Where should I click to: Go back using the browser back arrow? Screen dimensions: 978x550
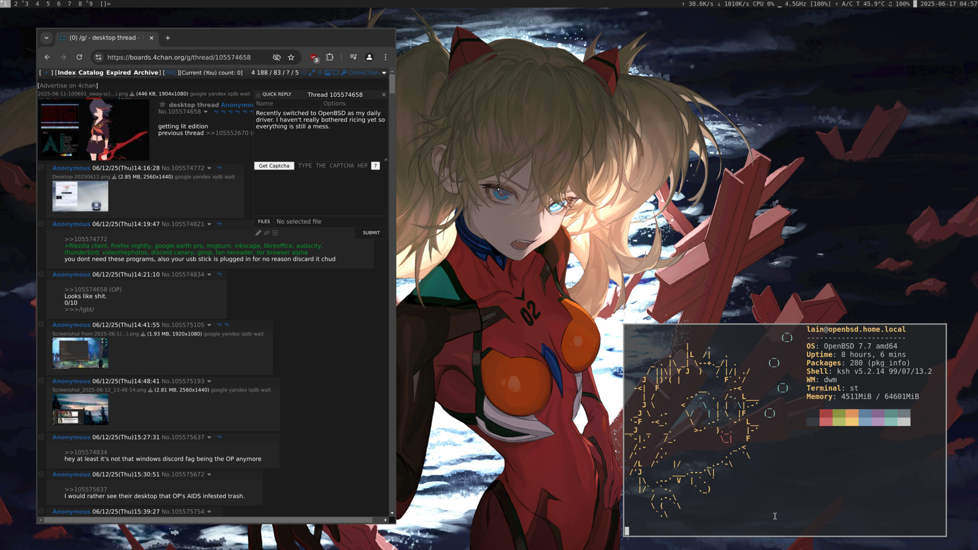pos(47,58)
